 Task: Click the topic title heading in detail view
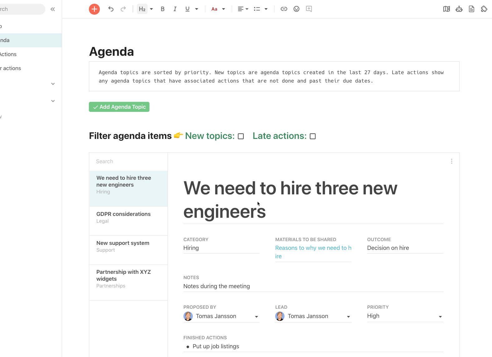pyautogui.click(x=290, y=200)
